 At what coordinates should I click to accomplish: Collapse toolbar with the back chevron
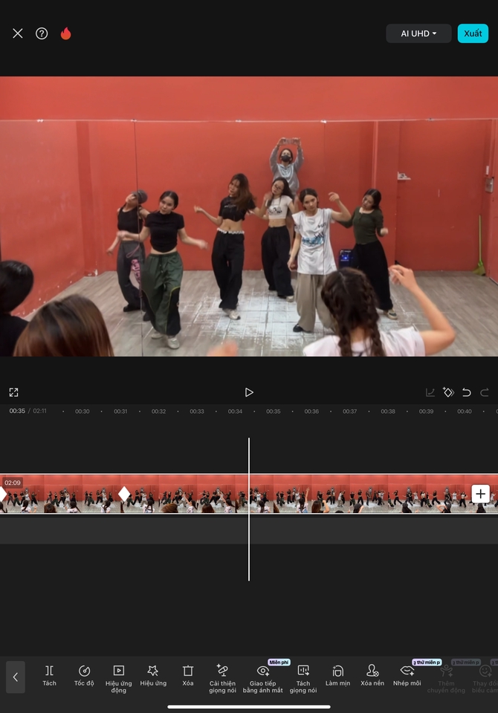(x=16, y=677)
